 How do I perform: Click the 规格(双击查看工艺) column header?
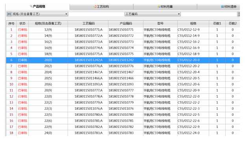click(48, 24)
